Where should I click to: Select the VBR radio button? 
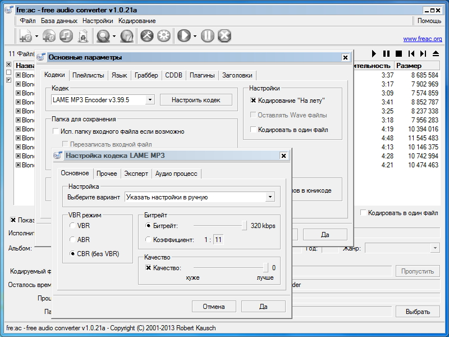click(x=72, y=226)
